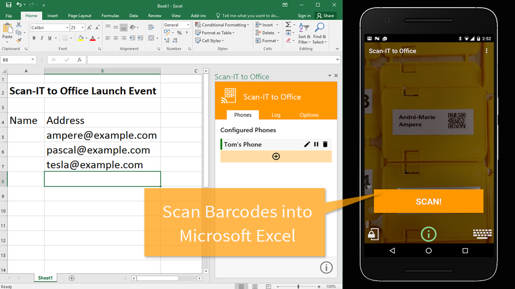515x289 pixels.
Task: Pause Tom's Phone connection
Action: [x=316, y=144]
